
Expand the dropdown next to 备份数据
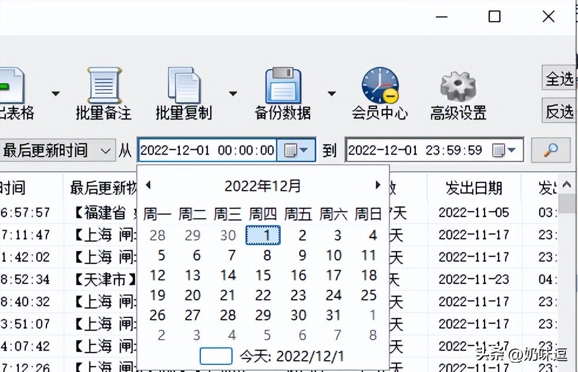332,93
